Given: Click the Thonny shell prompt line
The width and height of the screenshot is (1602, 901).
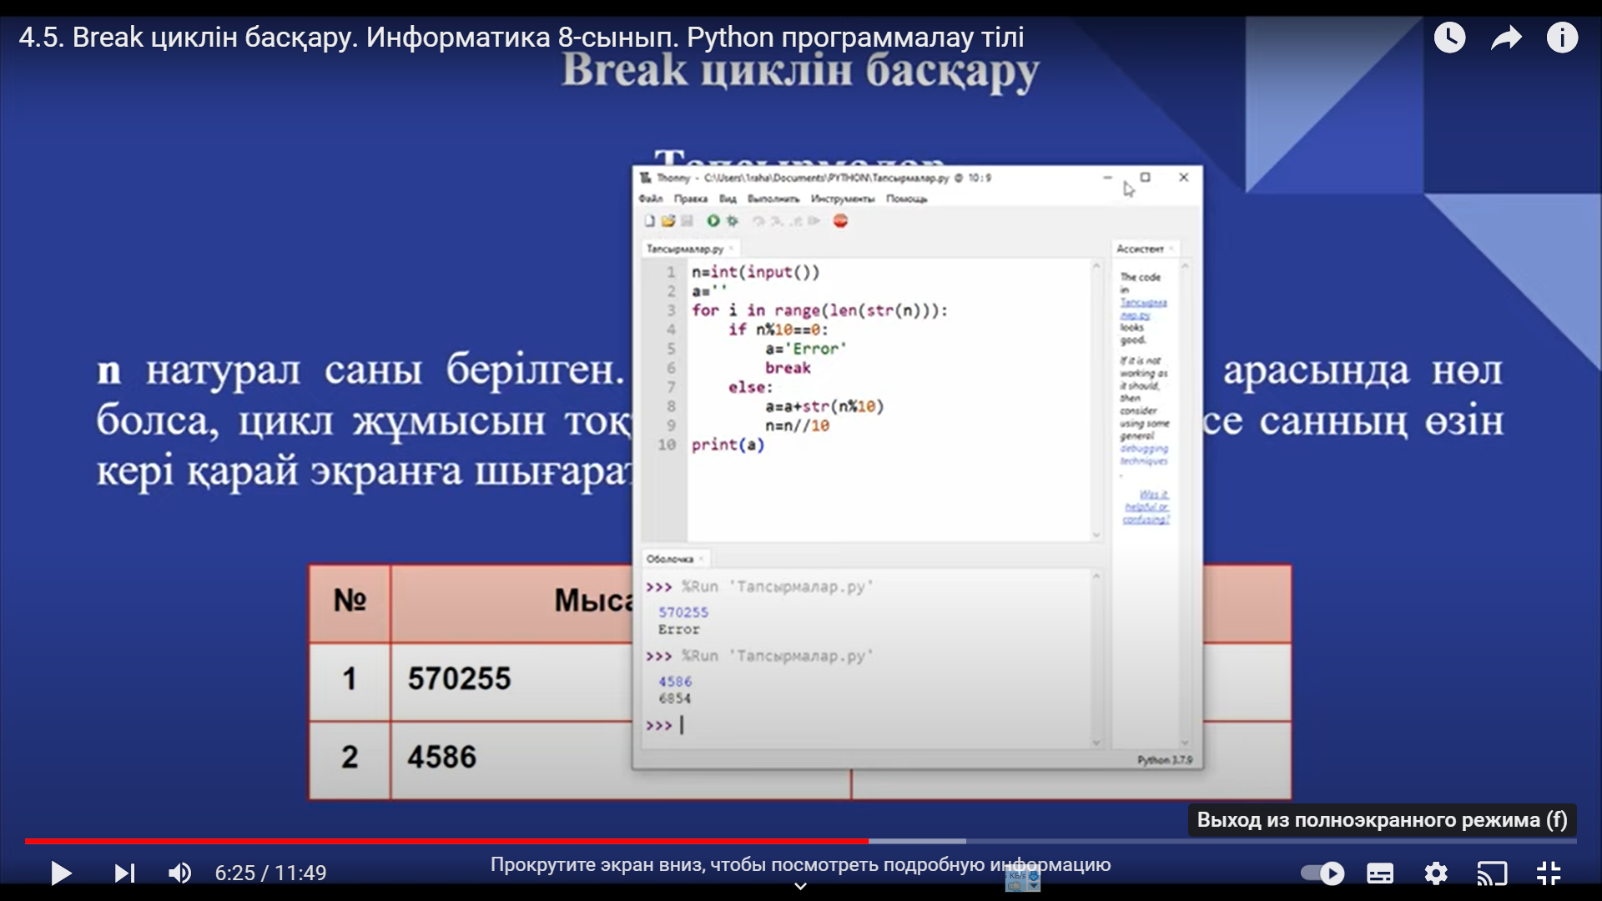Looking at the screenshot, I should 751,725.
